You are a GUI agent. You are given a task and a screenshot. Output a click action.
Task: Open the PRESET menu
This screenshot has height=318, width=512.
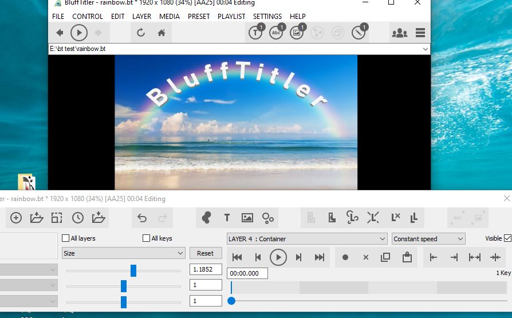pyautogui.click(x=199, y=17)
